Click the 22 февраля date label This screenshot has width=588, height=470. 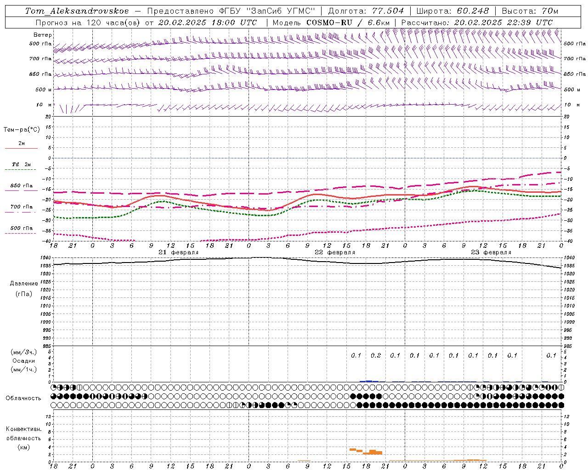click(x=335, y=252)
